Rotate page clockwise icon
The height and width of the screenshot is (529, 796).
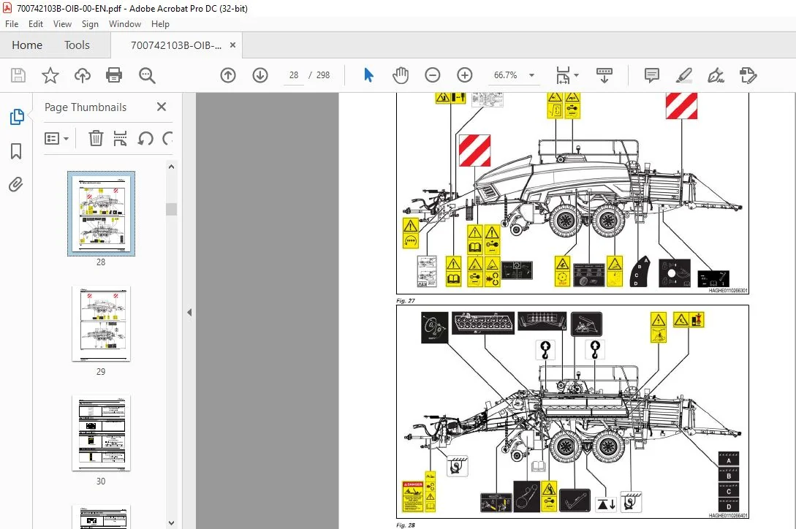167,138
